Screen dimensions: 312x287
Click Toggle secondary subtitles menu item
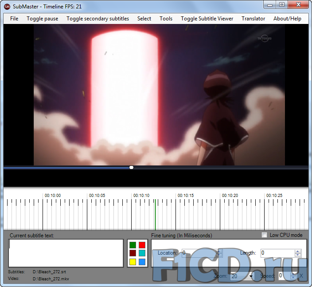[x=97, y=19]
